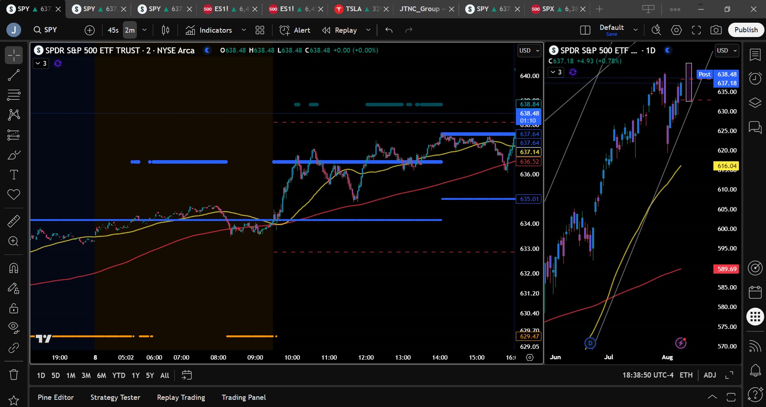Open the Replay Trading panel
Screen dimensions: 766x407
pyautogui.click(x=181, y=397)
